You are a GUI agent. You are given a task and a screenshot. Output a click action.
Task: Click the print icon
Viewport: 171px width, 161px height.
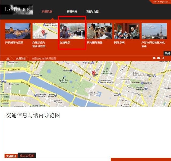point(154,58)
